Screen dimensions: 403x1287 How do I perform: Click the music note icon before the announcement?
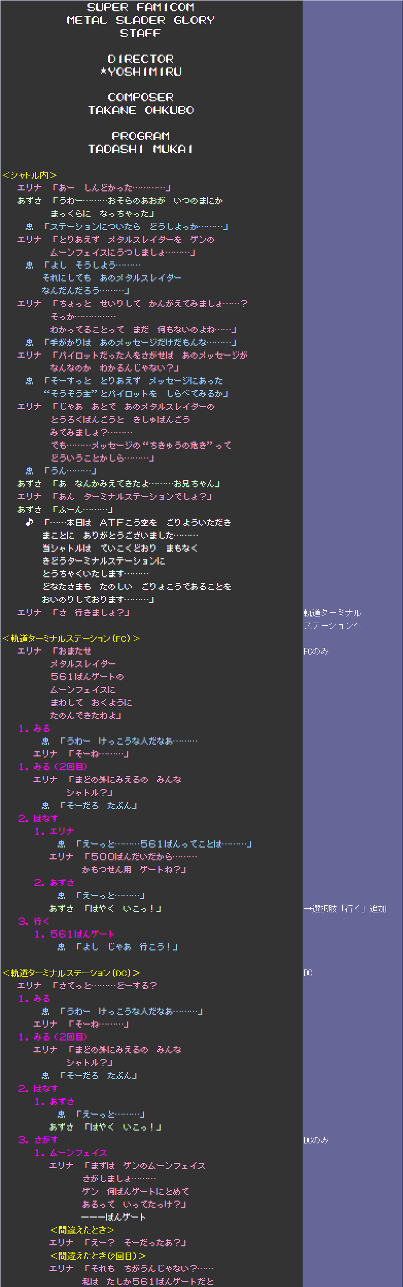coord(29,522)
